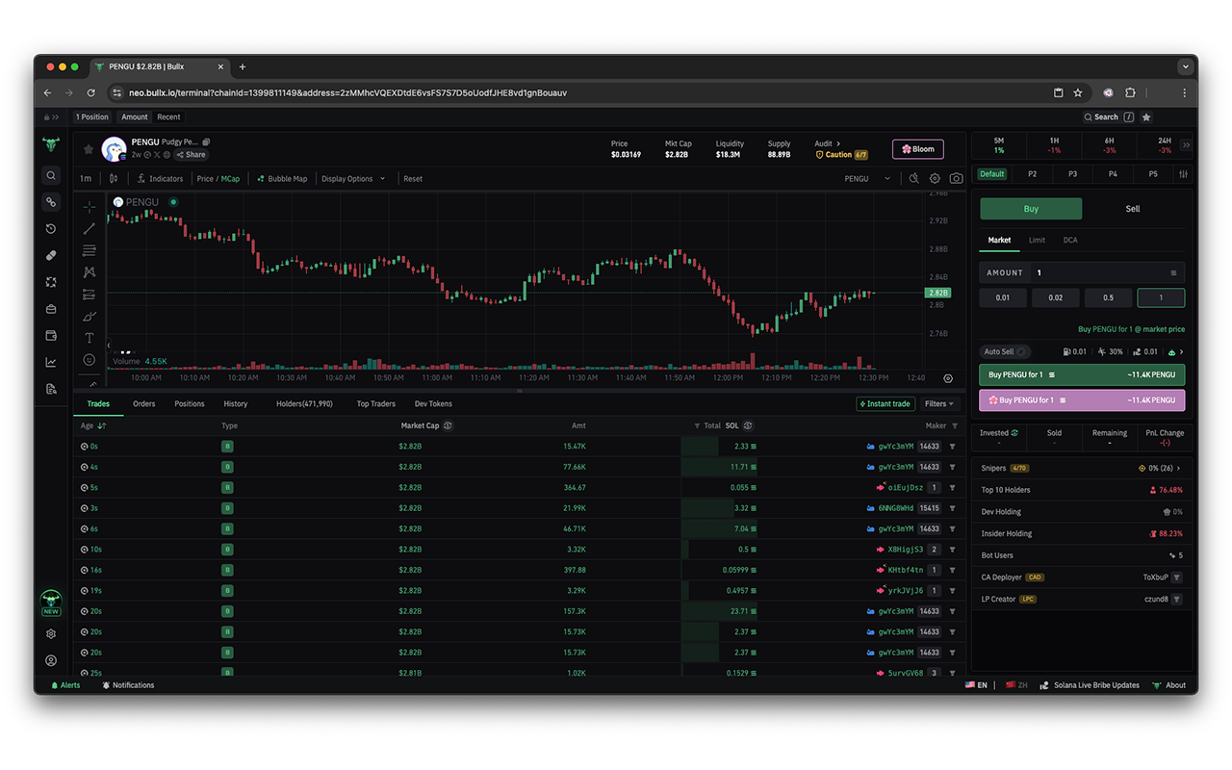Open the Chrome tab list dropdown
The image size is (1232, 770).
coord(1186,67)
